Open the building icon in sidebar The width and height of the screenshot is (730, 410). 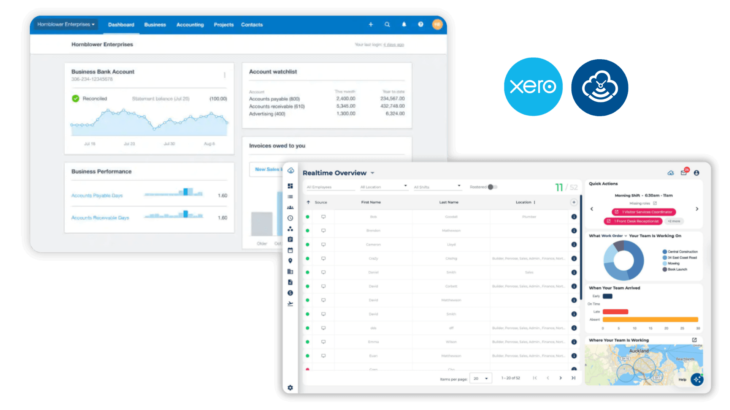[290, 271]
